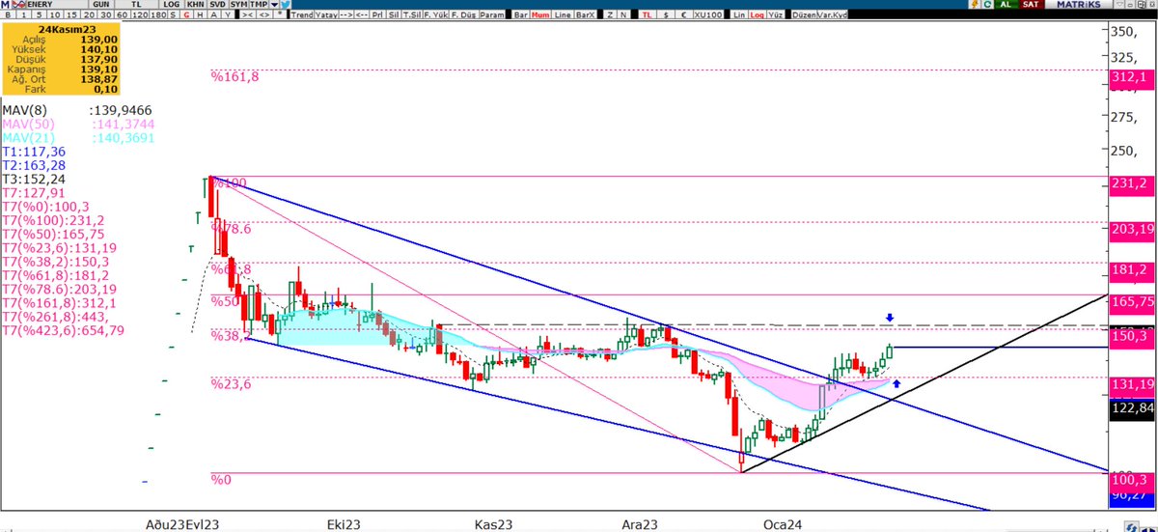Select the 180-minute period button
The image size is (1158, 532).
pyautogui.click(x=158, y=15)
